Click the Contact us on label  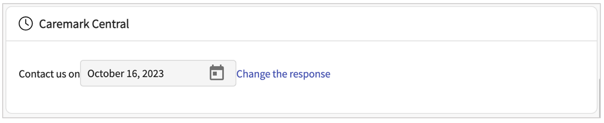(x=49, y=74)
